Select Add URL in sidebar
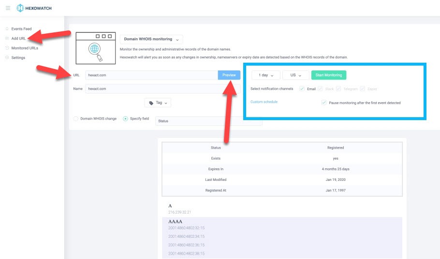The height and width of the screenshot is (259, 440). pyautogui.click(x=18, y=39)
